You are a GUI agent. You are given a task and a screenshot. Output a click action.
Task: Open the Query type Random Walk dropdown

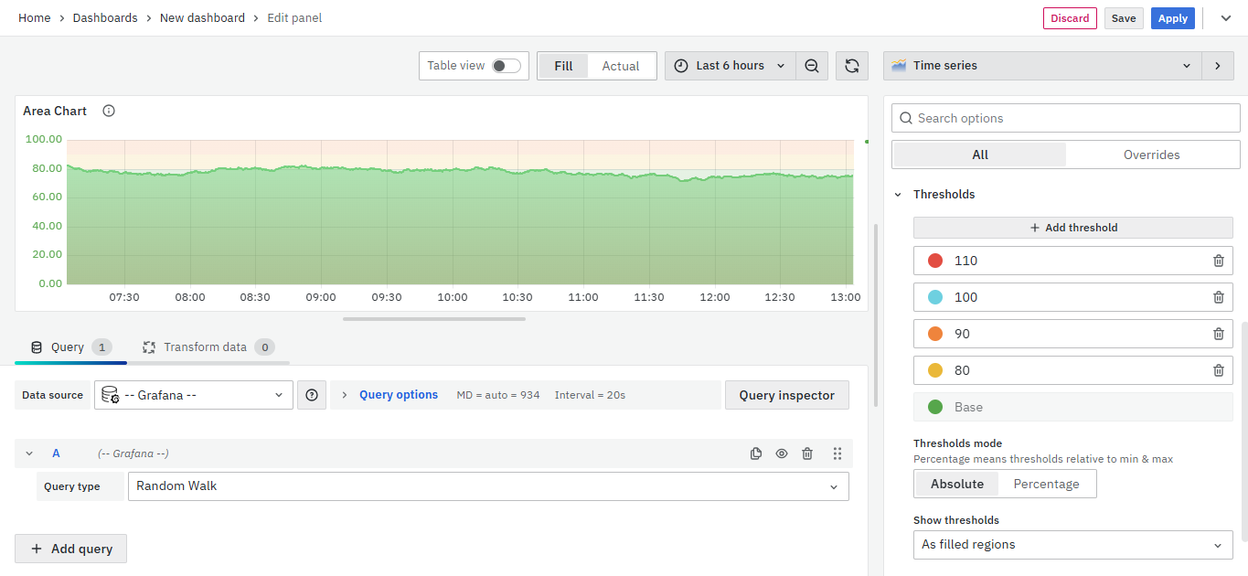pos(488,486)
